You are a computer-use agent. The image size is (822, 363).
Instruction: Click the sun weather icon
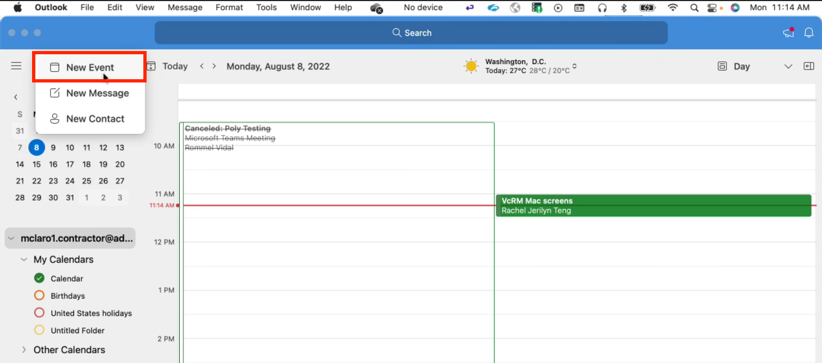pyautogui.click(x=471, y=66)
